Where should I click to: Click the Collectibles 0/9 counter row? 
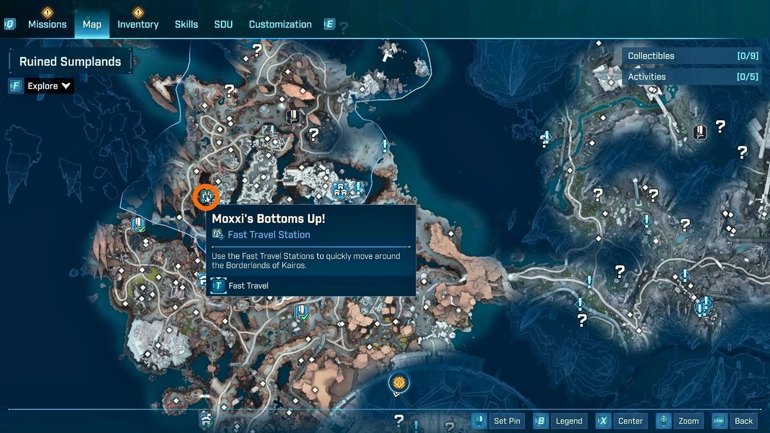[690, 55]
